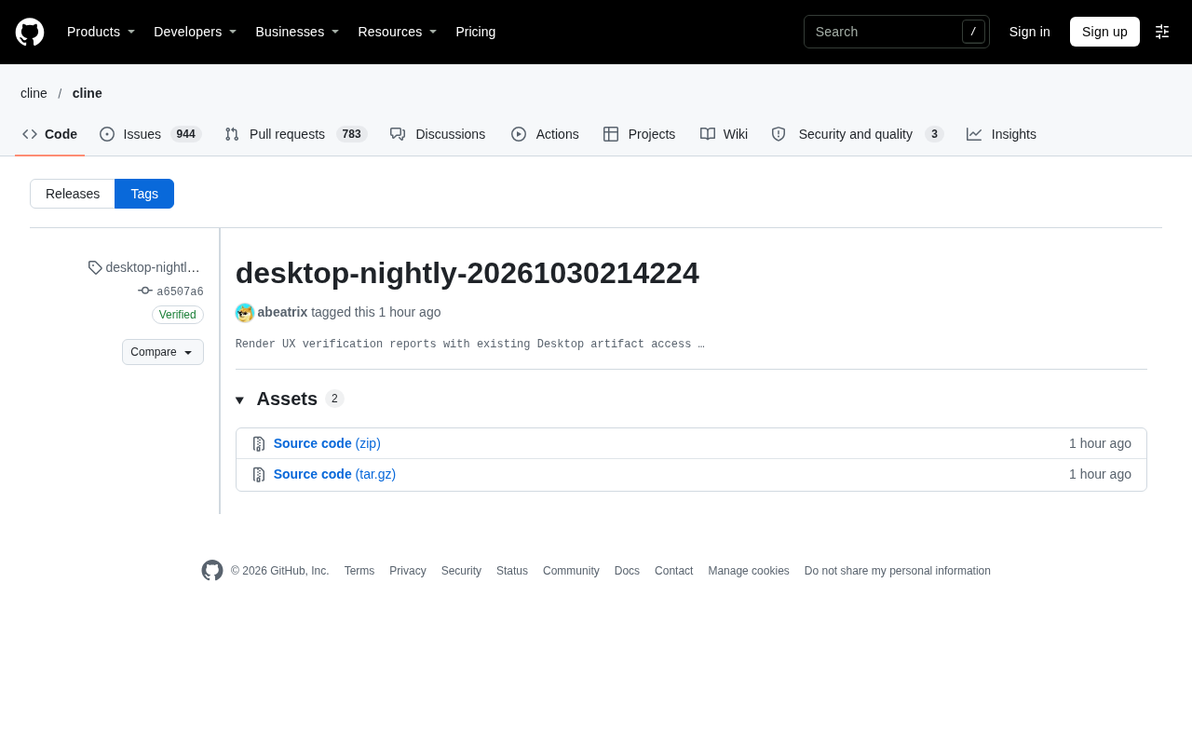The height and width of the screenshot is (745, 1192).
Task: Expand commit message ellipsis
Action: tap(701, 345)
